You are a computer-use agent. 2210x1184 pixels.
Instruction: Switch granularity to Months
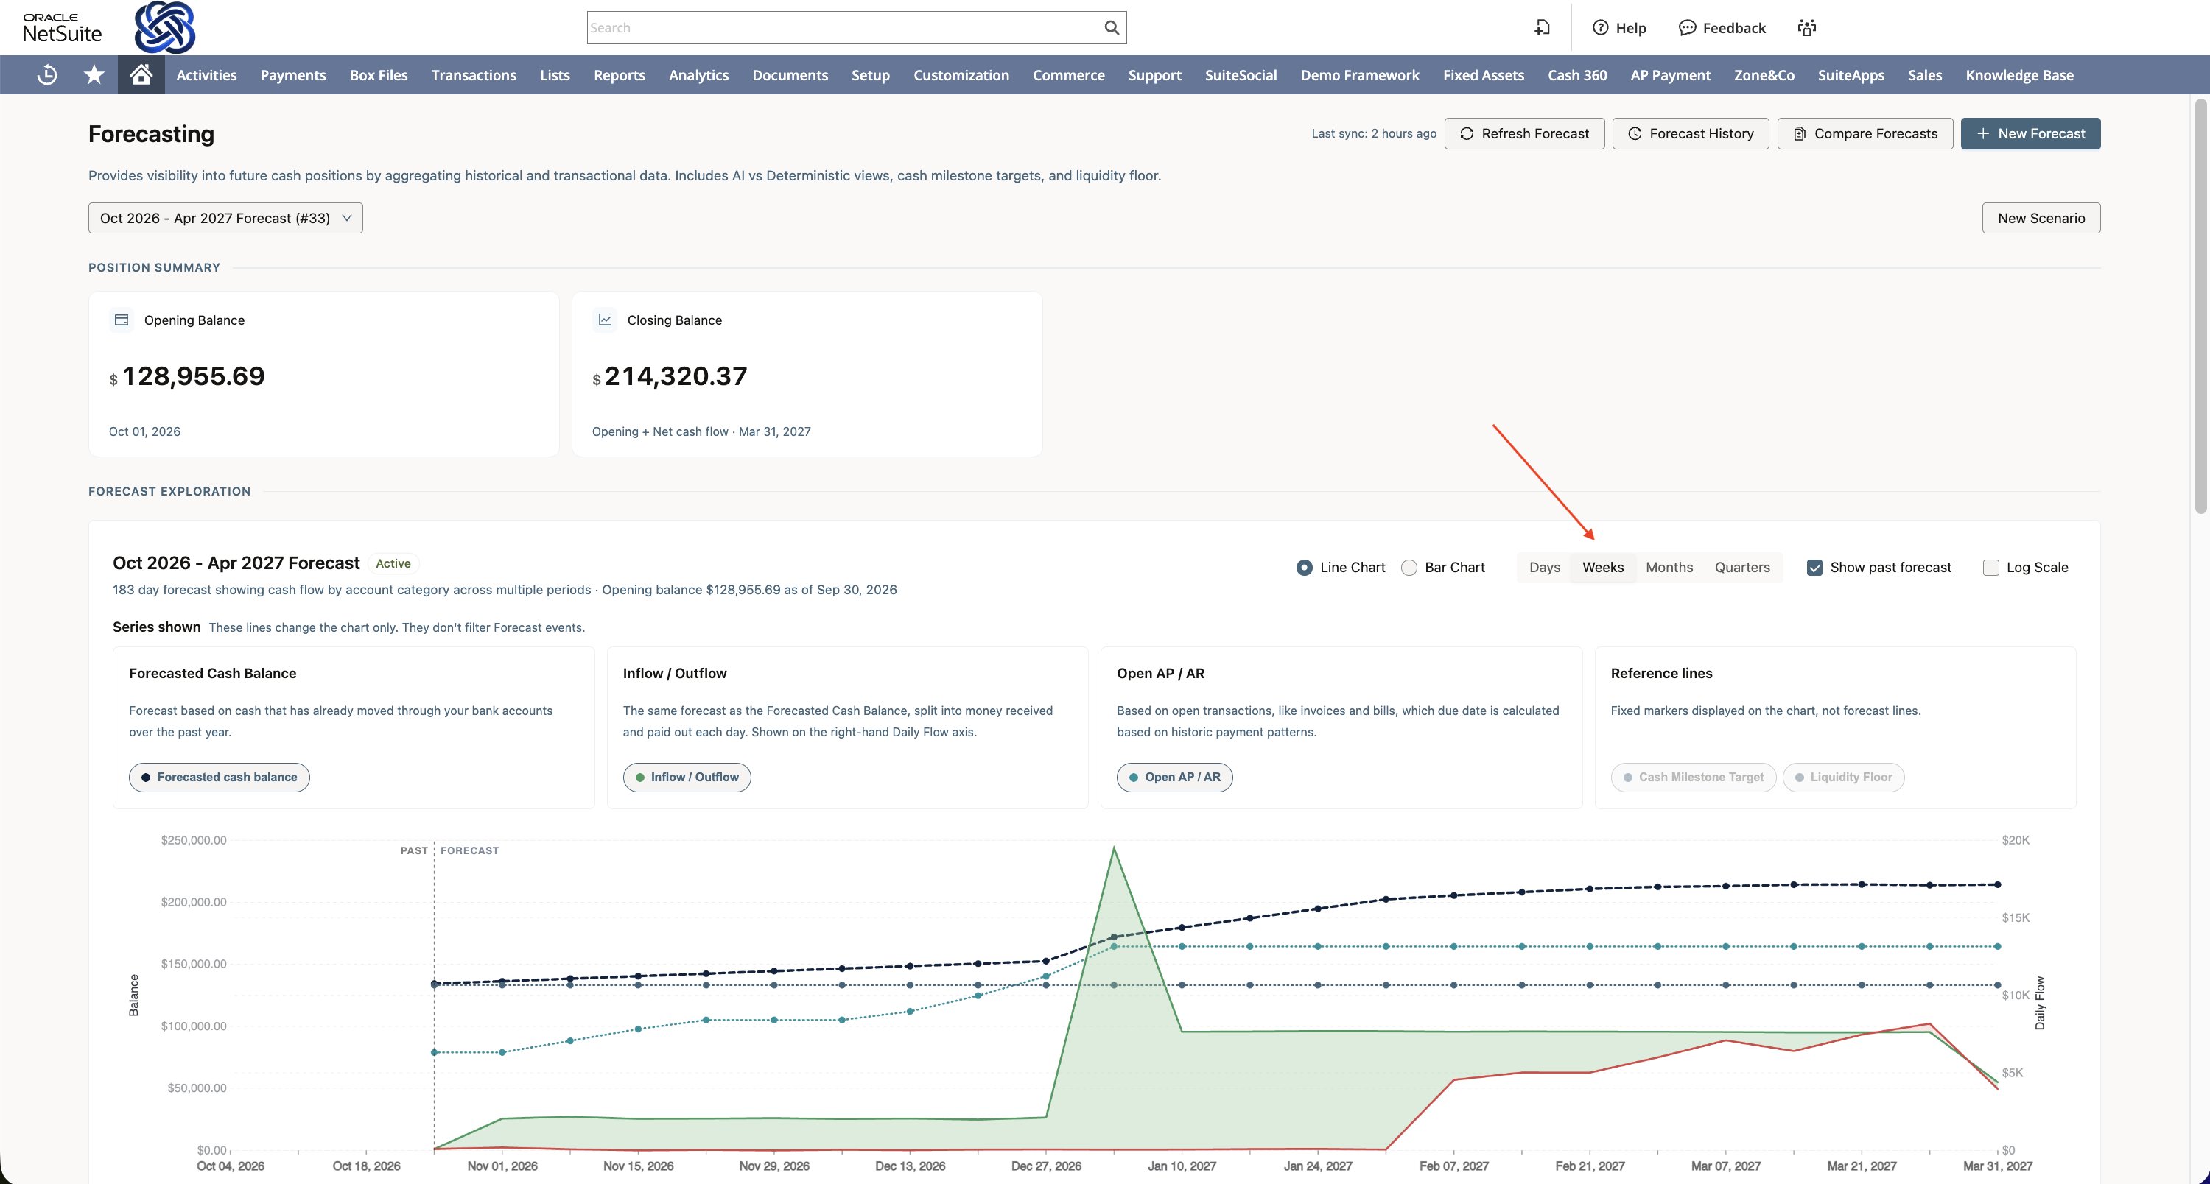click(x=1669, y=568)
